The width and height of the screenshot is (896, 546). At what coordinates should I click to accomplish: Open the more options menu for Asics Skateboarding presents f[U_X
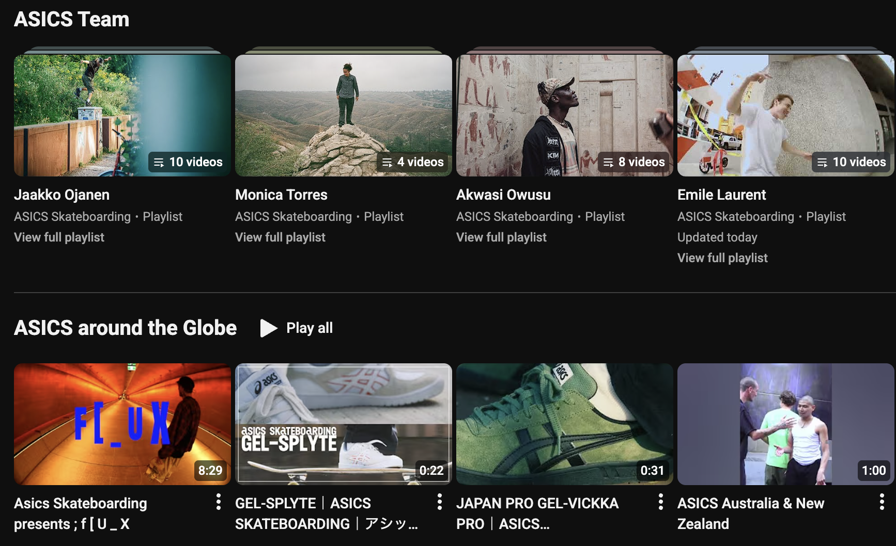219,502
